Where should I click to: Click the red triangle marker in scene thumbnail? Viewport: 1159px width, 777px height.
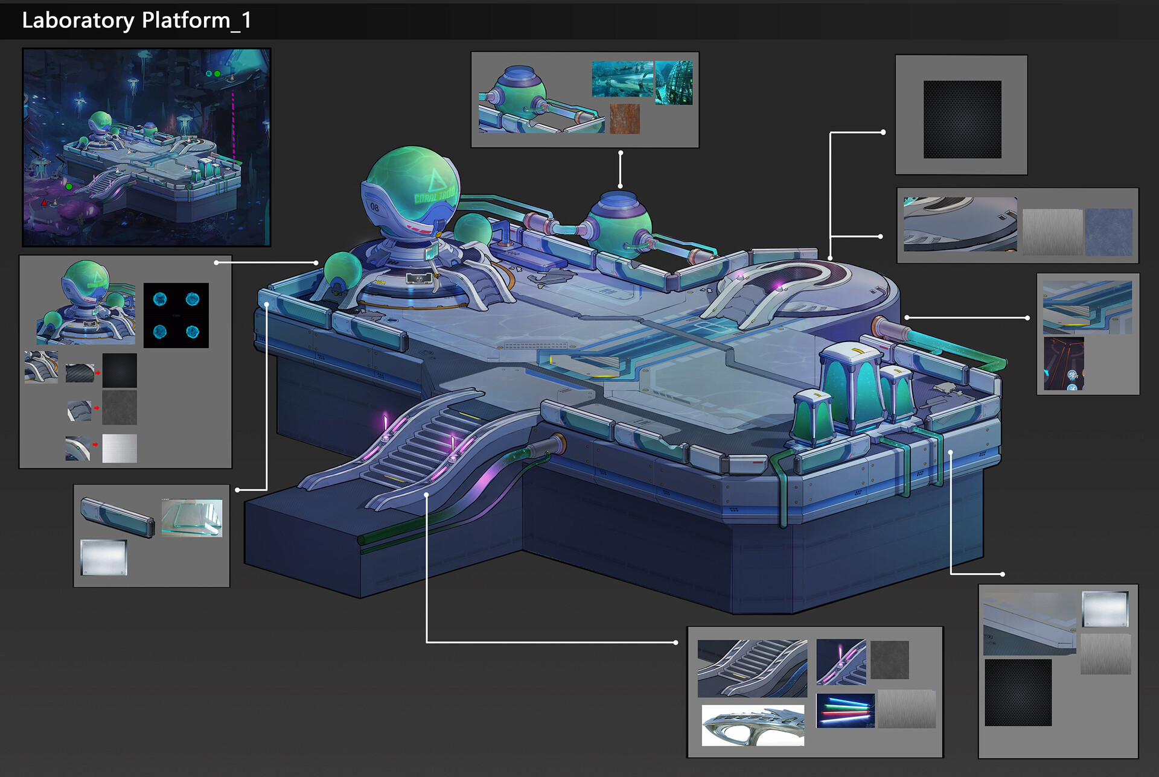pos(45,202)
